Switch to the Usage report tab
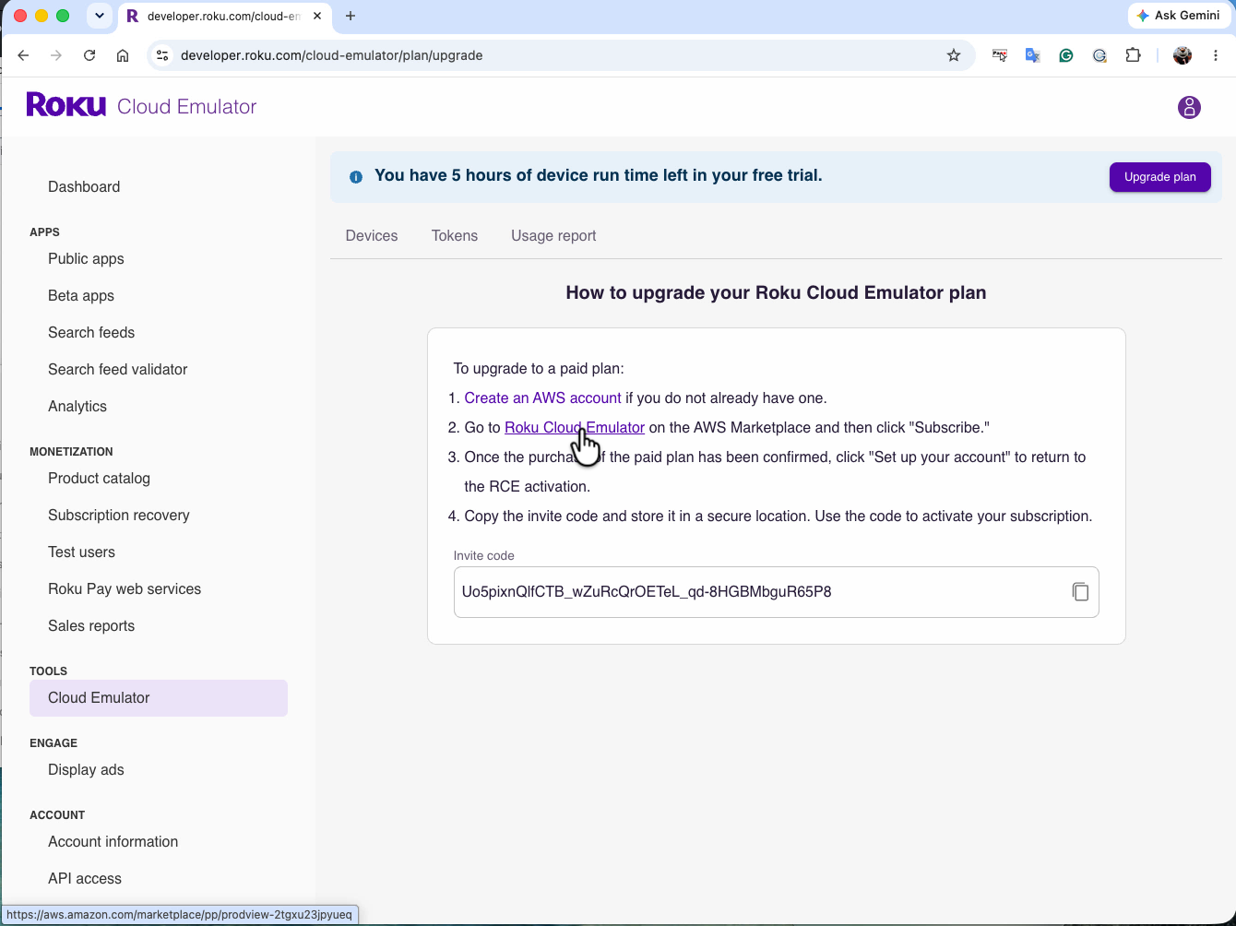This screenshot has width=1236, height=926. (553, 236)
